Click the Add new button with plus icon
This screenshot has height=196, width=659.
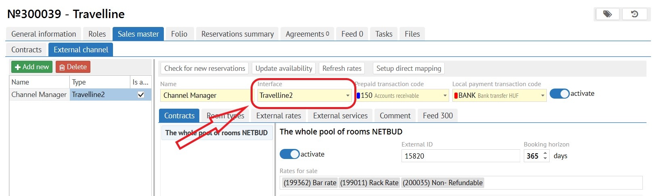click(x=32, y=67)
